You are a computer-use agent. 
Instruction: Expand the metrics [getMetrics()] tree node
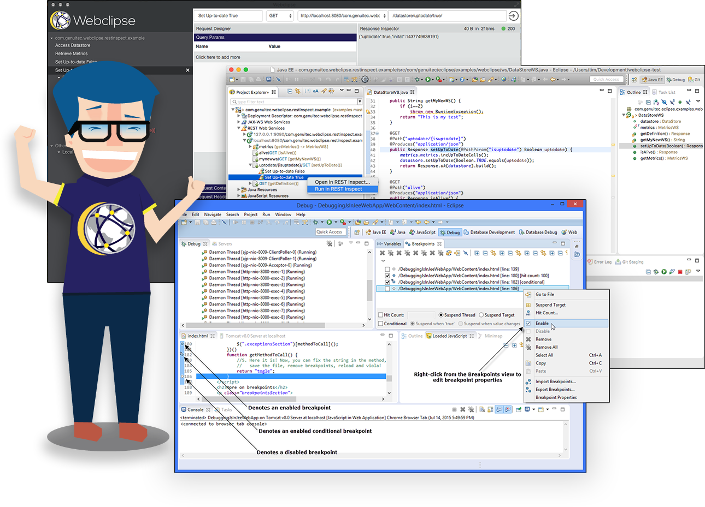(250, 147)
